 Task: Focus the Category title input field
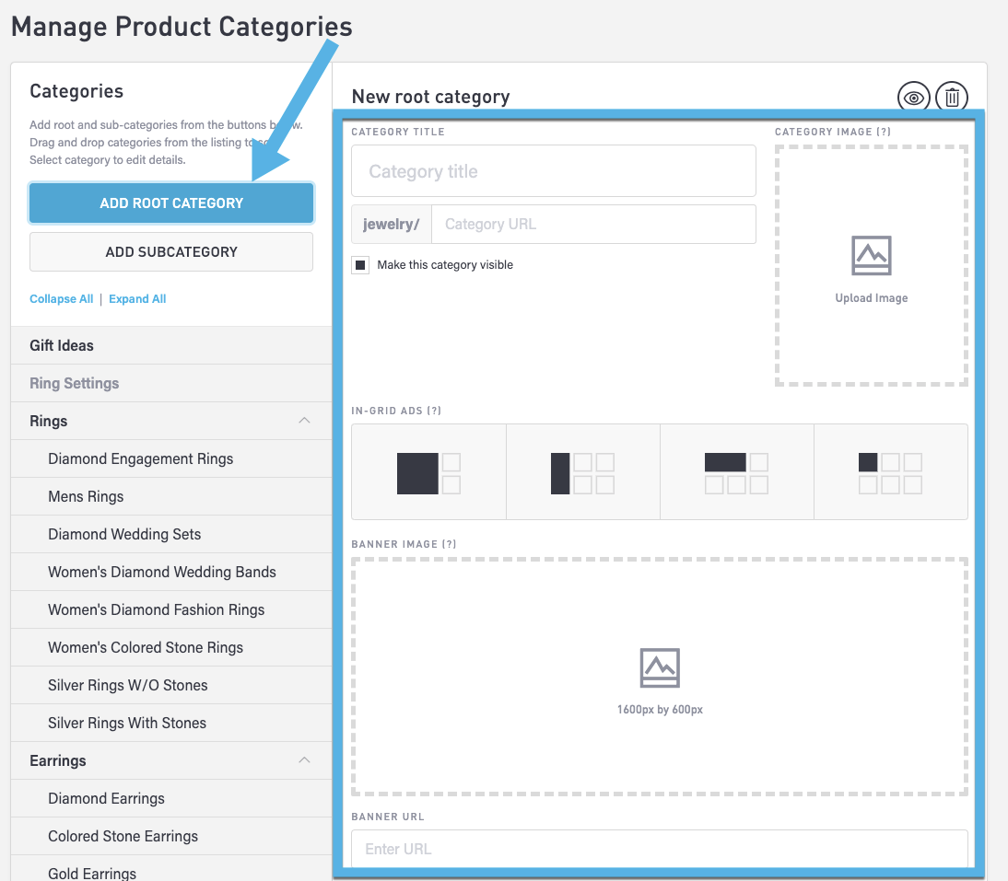point(553,171)
